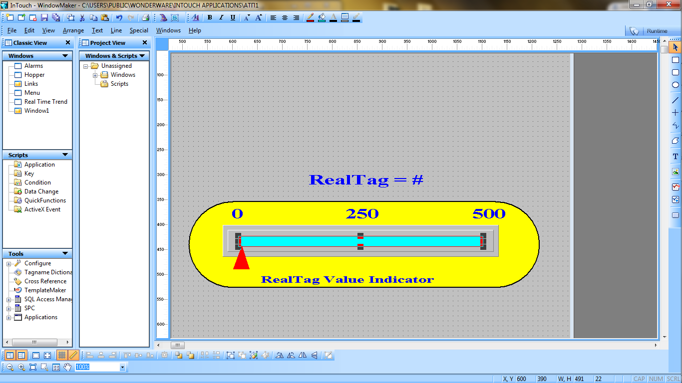Select the Button tool at the bottom of the drawing toolbox
682x383 pixels.
(x=676, y=215)
